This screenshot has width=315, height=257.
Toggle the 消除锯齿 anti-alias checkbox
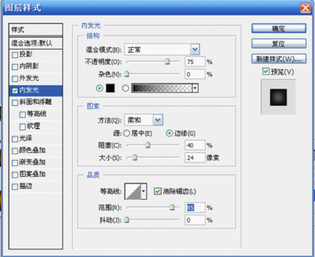pyautogui.click(x=157, y=191)
